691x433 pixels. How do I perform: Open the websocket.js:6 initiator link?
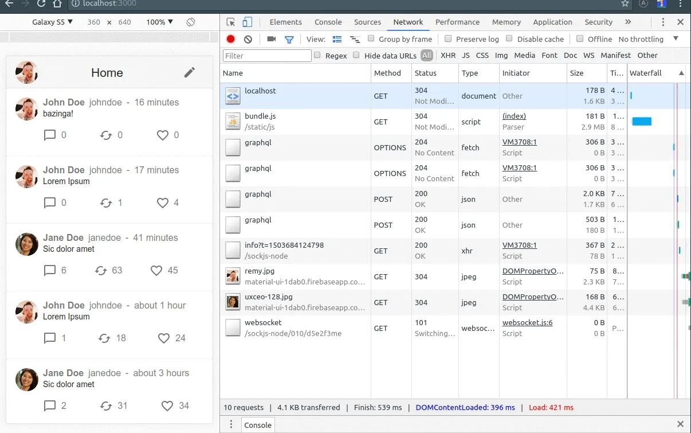(x=527, y=323)
